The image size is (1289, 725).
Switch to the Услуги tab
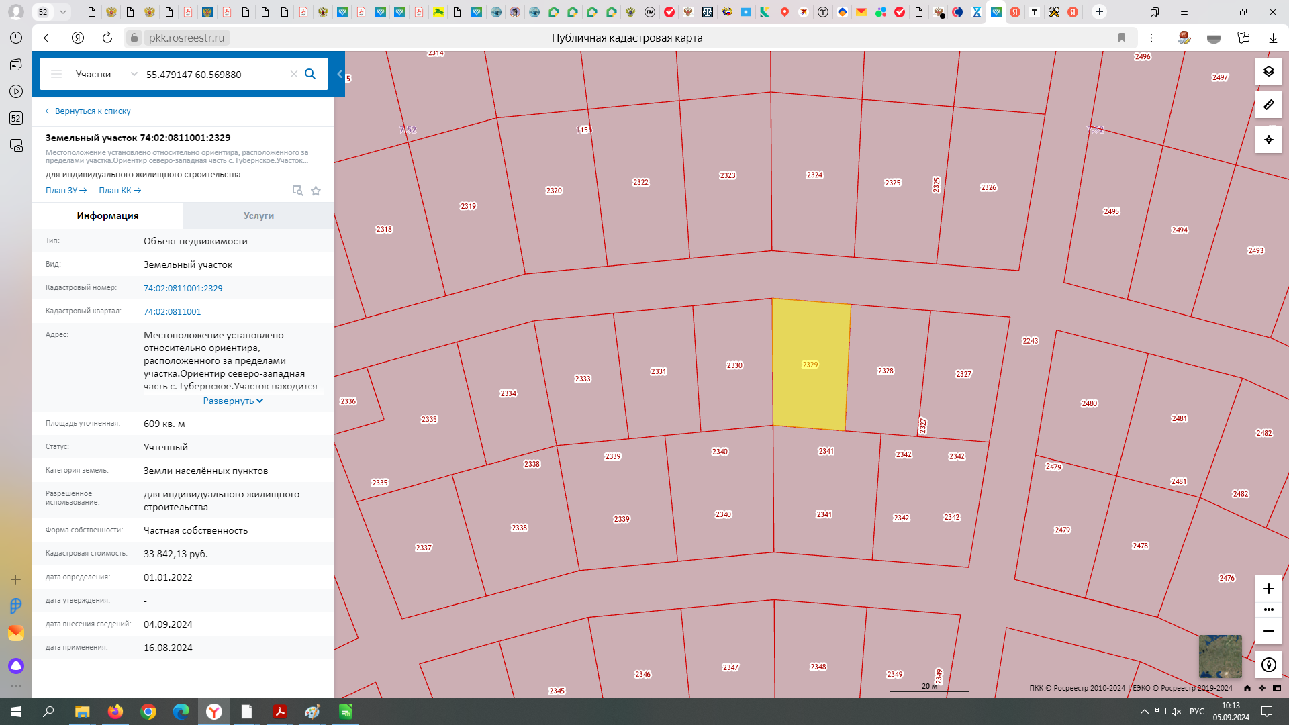[258, 215]
